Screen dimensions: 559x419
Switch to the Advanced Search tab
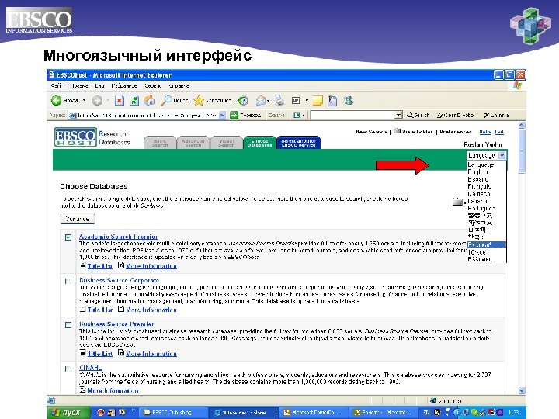[x=193, y=143]
